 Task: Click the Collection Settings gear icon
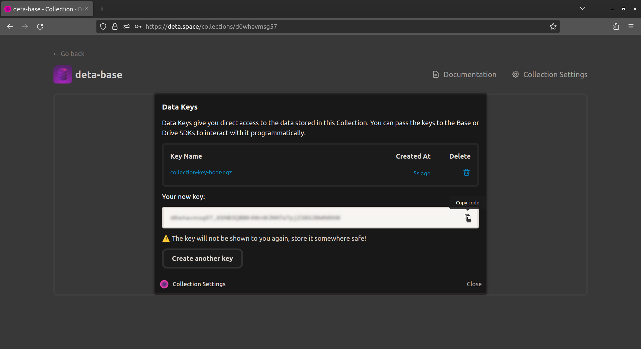click(516, 74)
